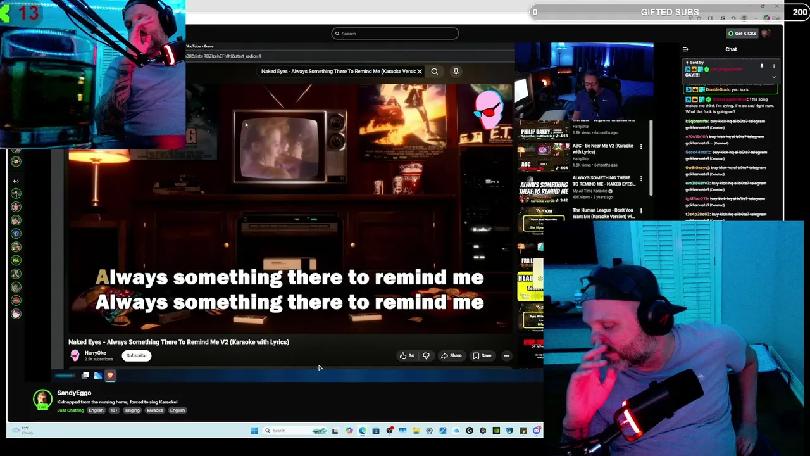The image size is (810, 456).
Task: Collapse the Kick chat panel
Action: [x=685, y=49]
